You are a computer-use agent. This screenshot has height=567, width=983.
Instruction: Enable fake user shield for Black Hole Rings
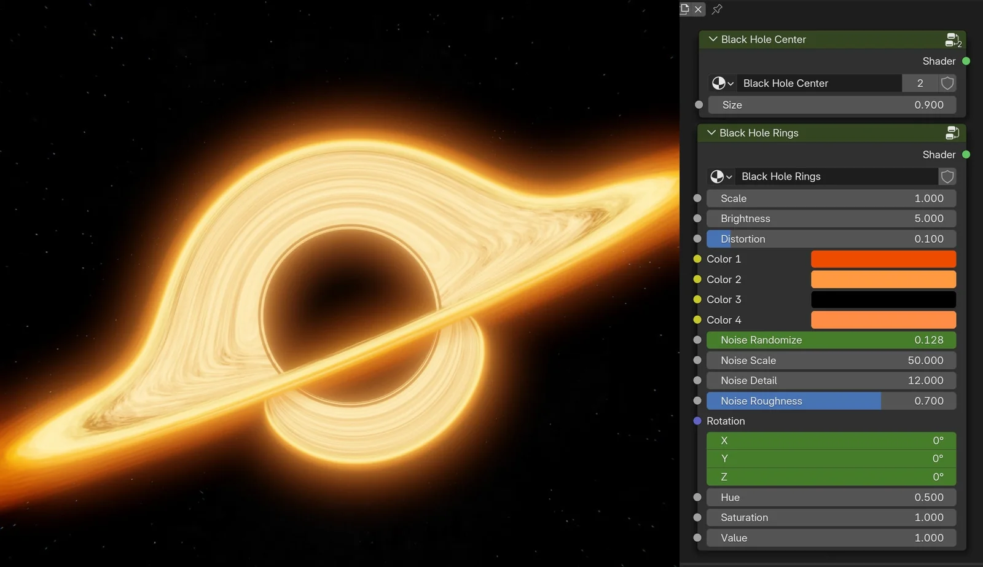tap(947, 176)
